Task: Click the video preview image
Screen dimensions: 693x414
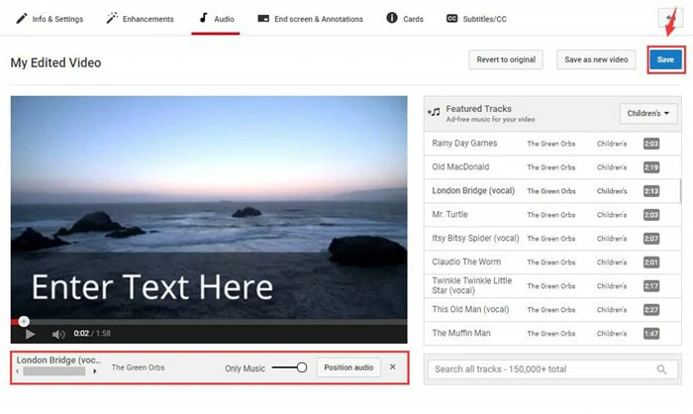Action: tap(209, 207)
